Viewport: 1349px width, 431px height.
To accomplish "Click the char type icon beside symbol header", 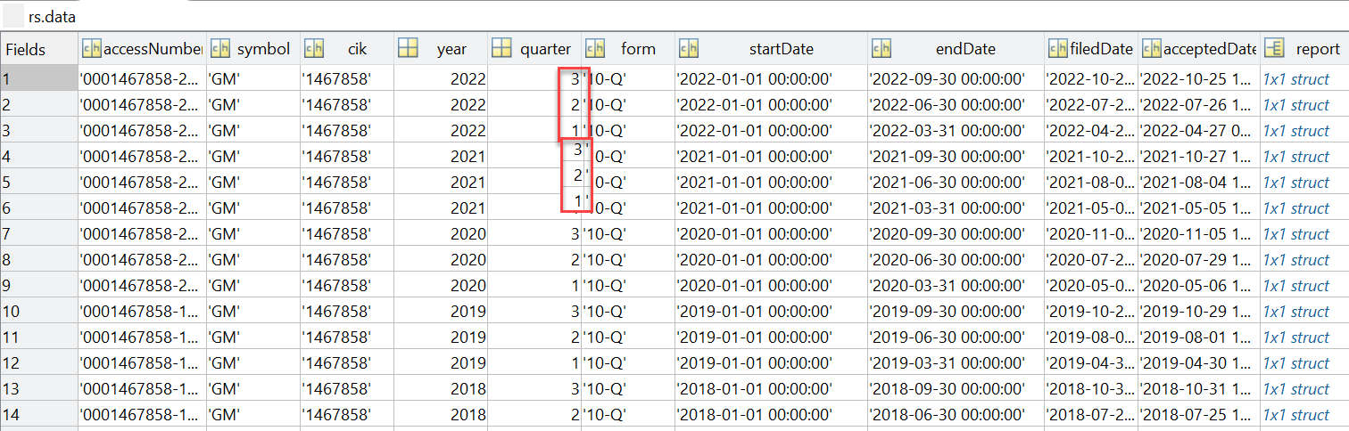I will tap(221, 49).
